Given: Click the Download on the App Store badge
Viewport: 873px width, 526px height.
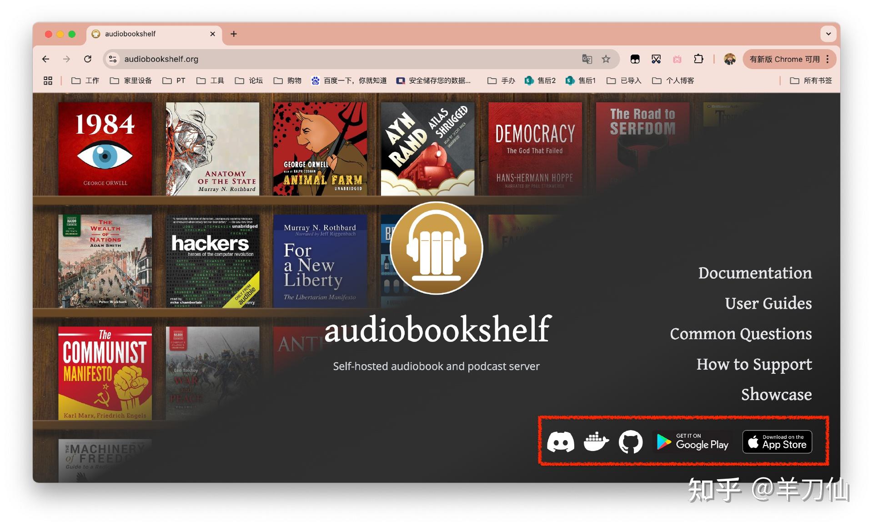Looking at the screenshot, I should pos(777,441).
